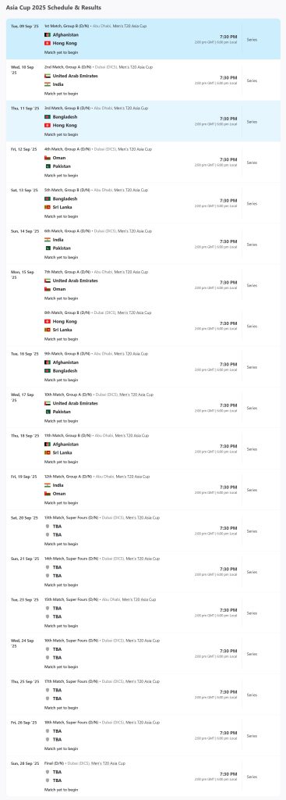The width and height of the screenshot is (286, 800).
Task: Click first TBA shield icon in Final
Action: click(48, 772)
